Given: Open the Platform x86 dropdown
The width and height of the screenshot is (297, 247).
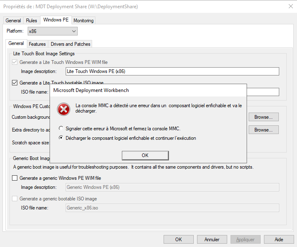Looking at the screenshot, I should pyautogui.click(x=52, y=31).
